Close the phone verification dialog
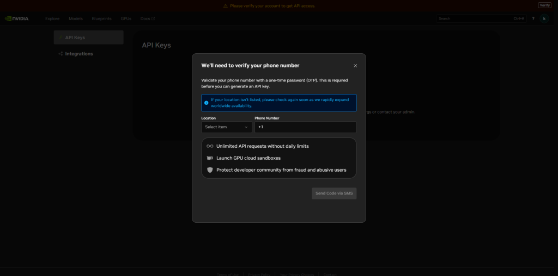The width and height of the screenshot is (558, 276). [x=355, y=66]
